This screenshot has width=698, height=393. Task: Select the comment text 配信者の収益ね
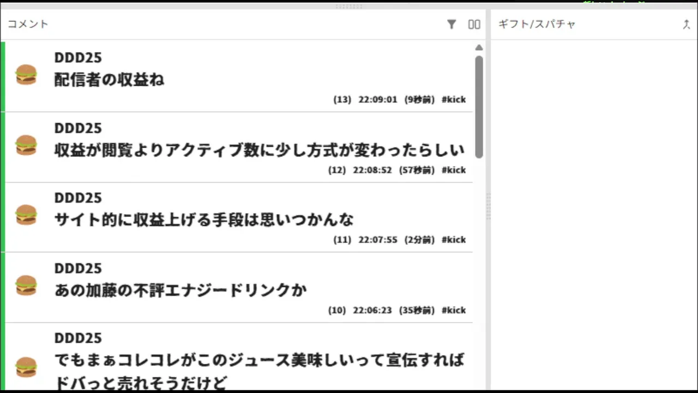(109, 80)
